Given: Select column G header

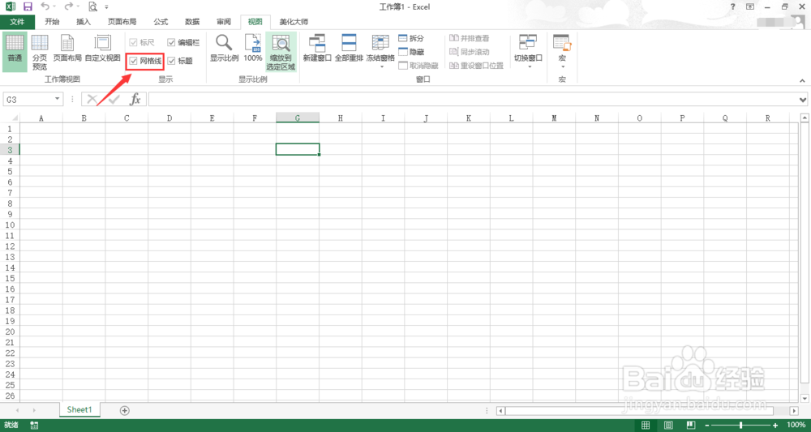Looking at the screenshot, I should (x=298, y=118).
